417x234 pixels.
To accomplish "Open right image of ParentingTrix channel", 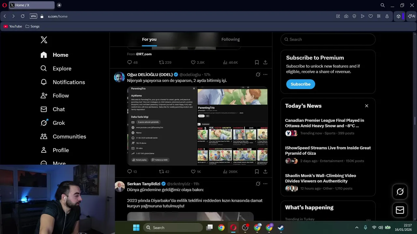I will (233, 126).
